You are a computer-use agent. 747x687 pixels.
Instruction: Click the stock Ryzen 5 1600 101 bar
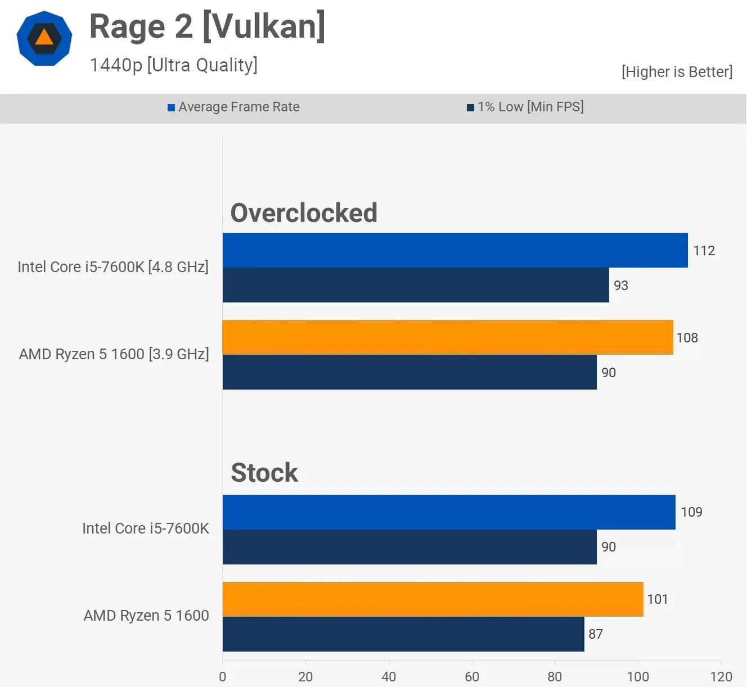point(432,599)
